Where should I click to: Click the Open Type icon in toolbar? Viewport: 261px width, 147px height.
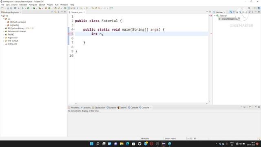(55, 8)
